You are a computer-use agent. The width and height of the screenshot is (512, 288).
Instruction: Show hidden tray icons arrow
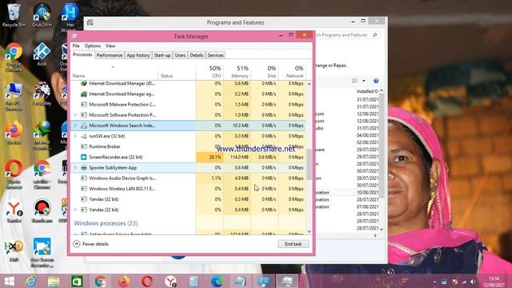[x=434, y=282]
